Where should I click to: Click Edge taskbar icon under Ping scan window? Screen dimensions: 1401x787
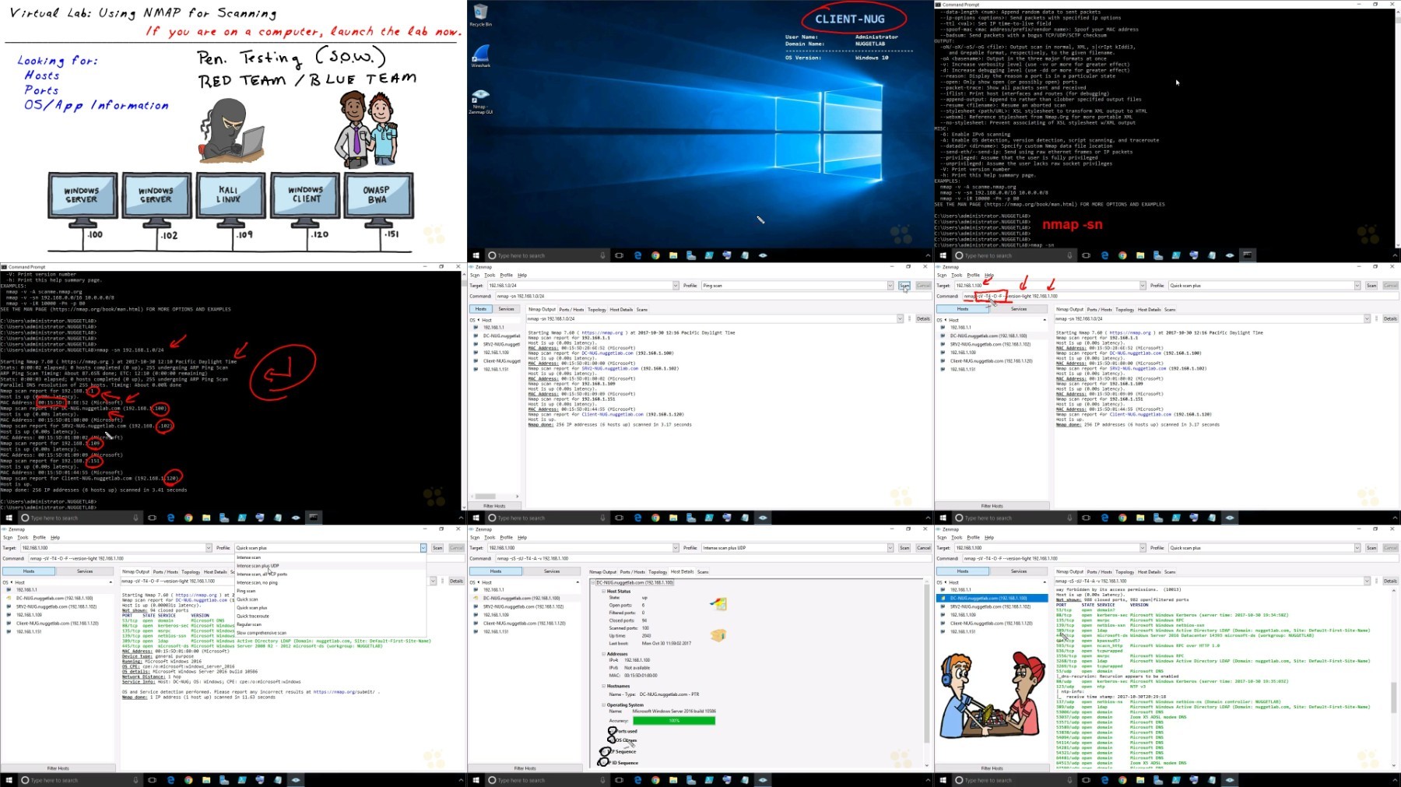[x=637, y=518]
